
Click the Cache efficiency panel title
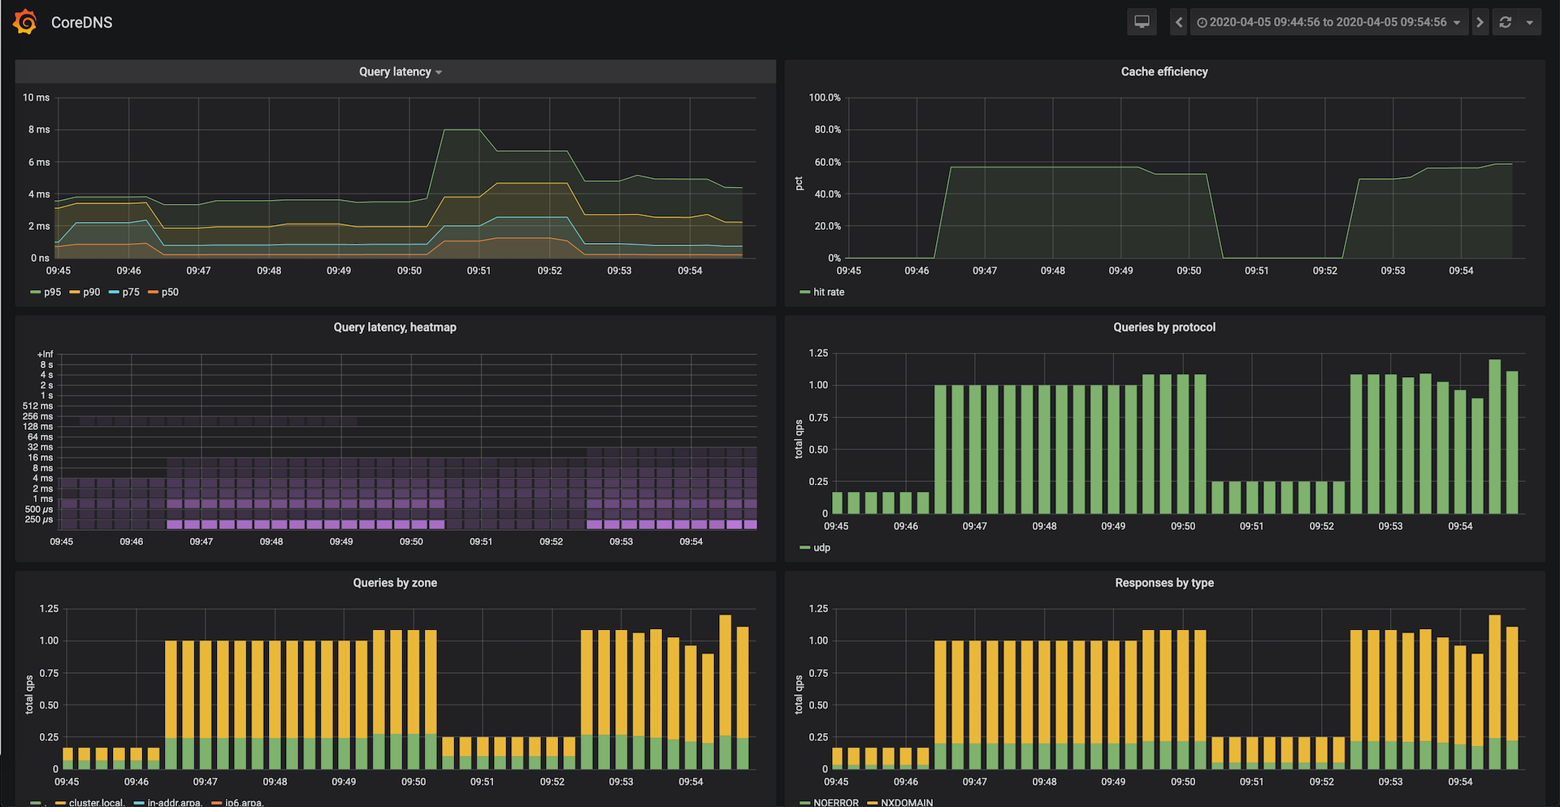(1163, 72)
